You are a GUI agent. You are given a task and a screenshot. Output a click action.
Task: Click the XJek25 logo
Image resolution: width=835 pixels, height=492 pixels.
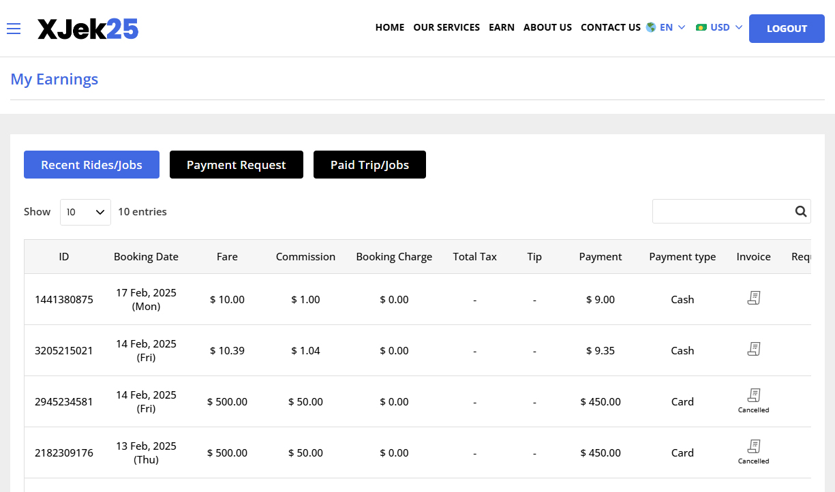point(88,29)
